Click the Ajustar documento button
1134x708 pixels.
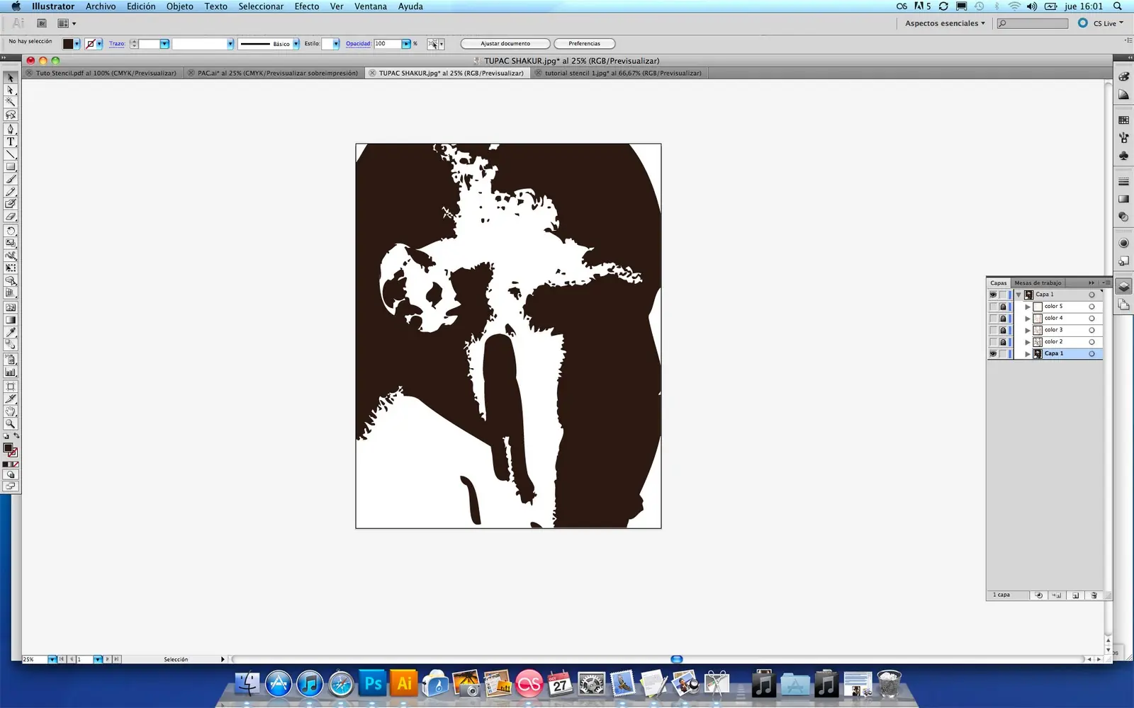point(505,44)
